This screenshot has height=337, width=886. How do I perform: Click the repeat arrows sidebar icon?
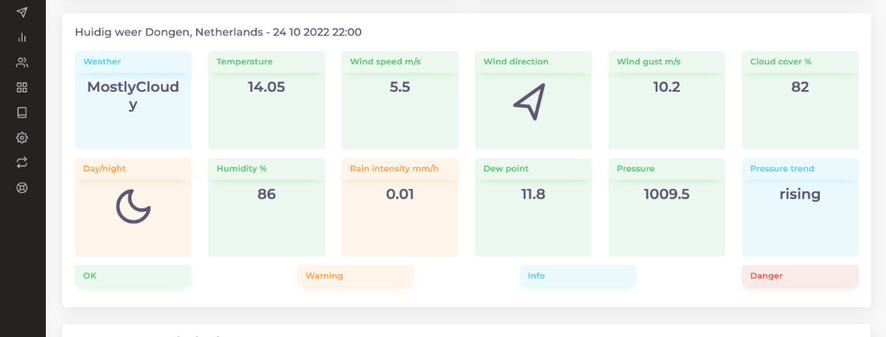[22, 162]
